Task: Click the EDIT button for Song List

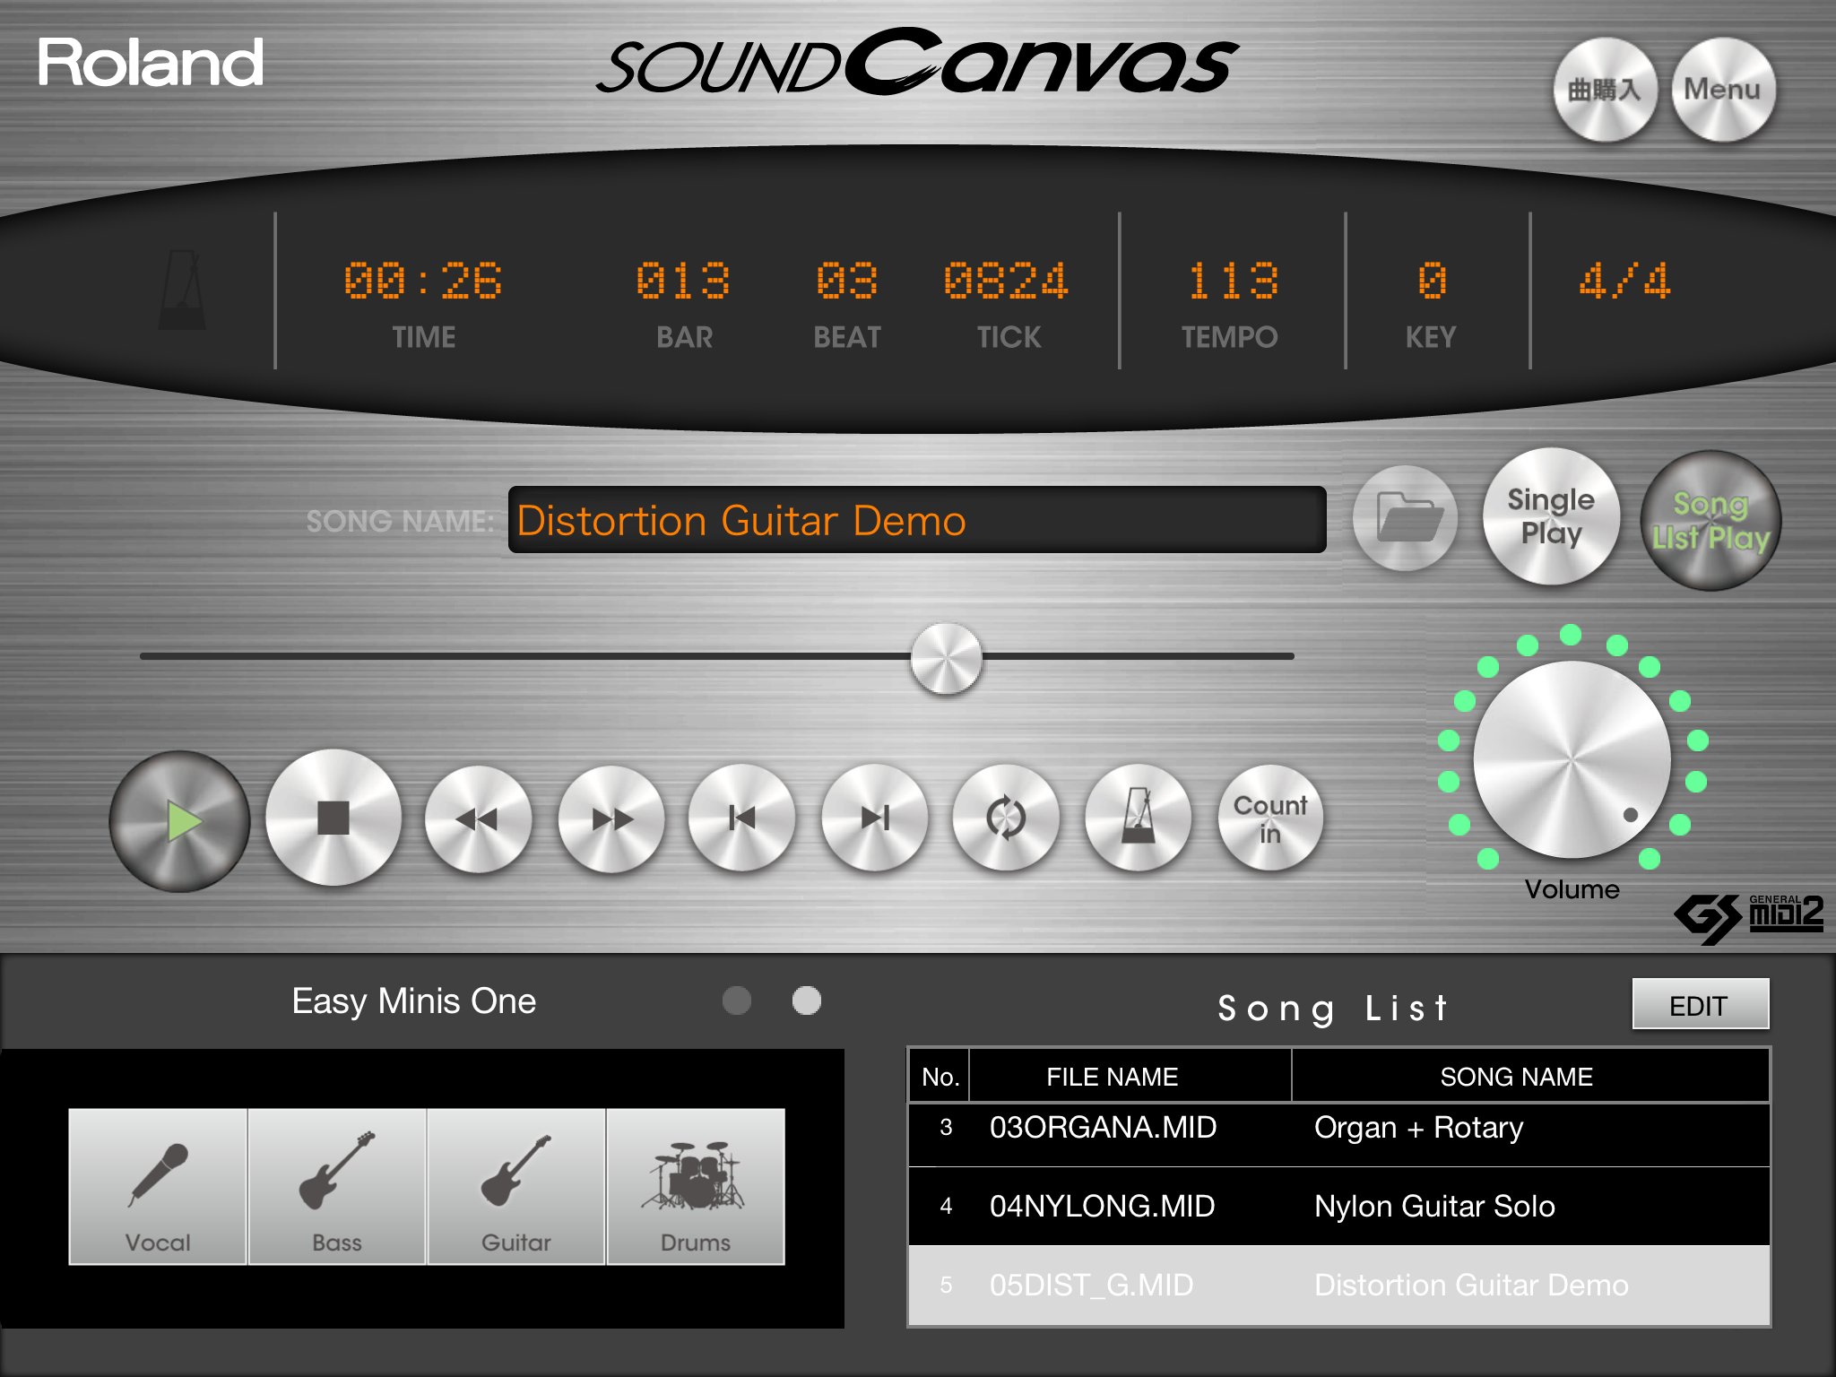Action: pyautogui.click(x=1700, y=1005)
